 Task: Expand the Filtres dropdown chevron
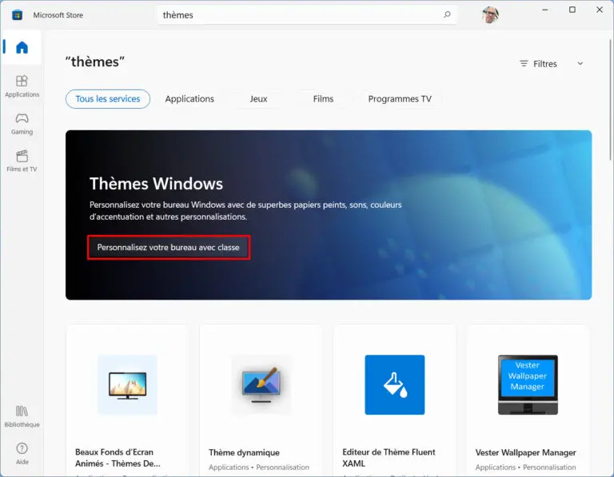coord(580,63)
